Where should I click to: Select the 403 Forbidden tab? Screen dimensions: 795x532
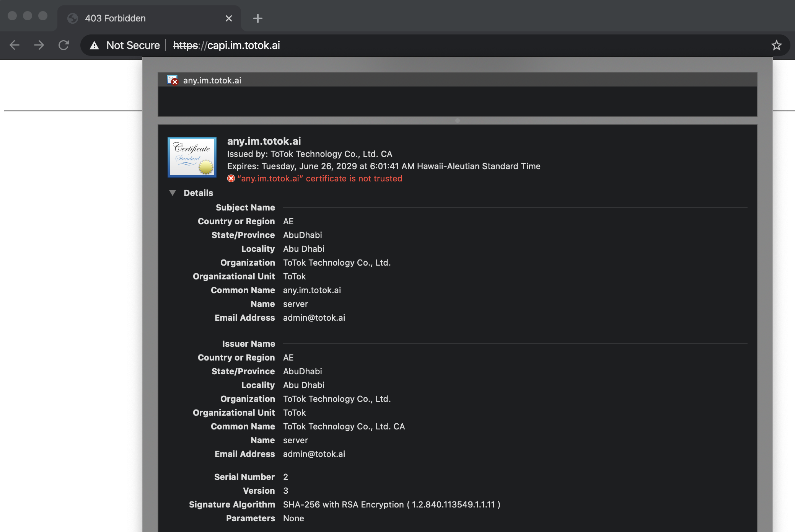[149, 18]
